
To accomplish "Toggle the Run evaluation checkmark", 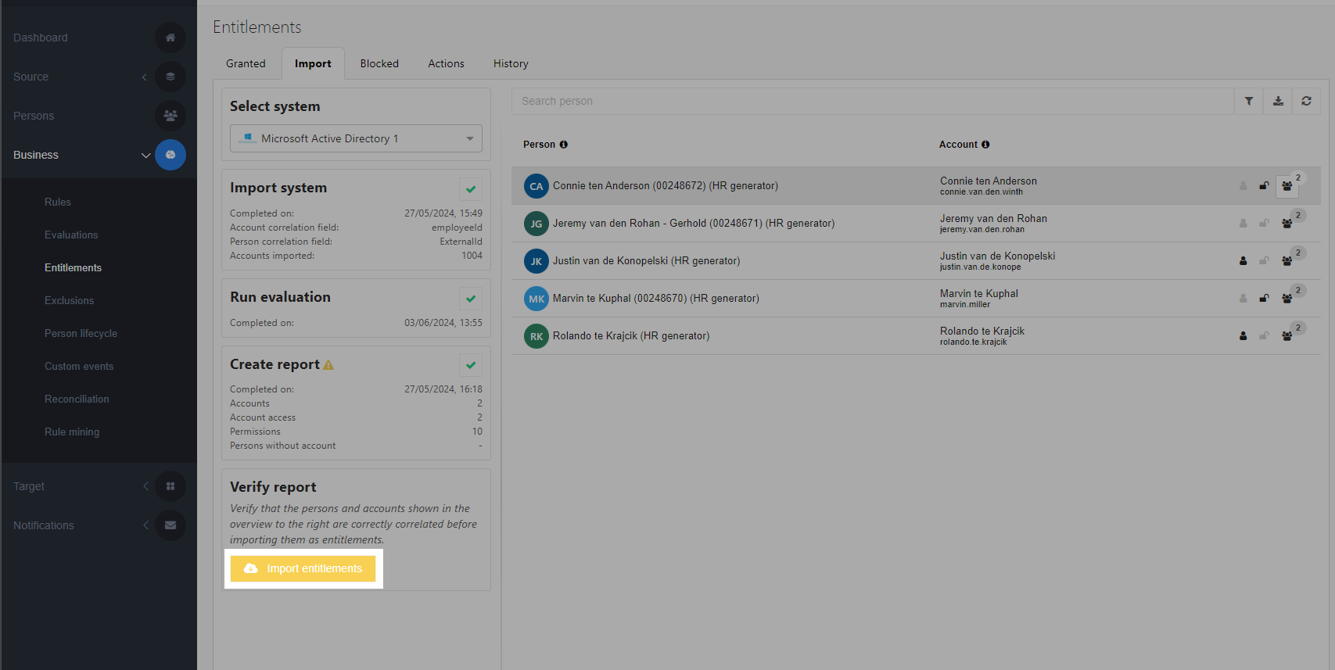I will click(471, 299).
